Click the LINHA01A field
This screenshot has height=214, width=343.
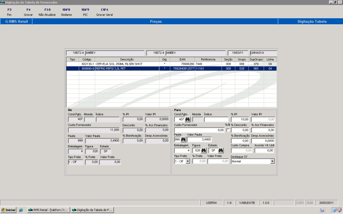pos(264,53)
